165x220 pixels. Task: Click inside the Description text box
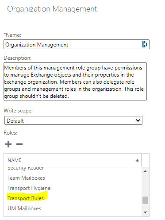75,81
